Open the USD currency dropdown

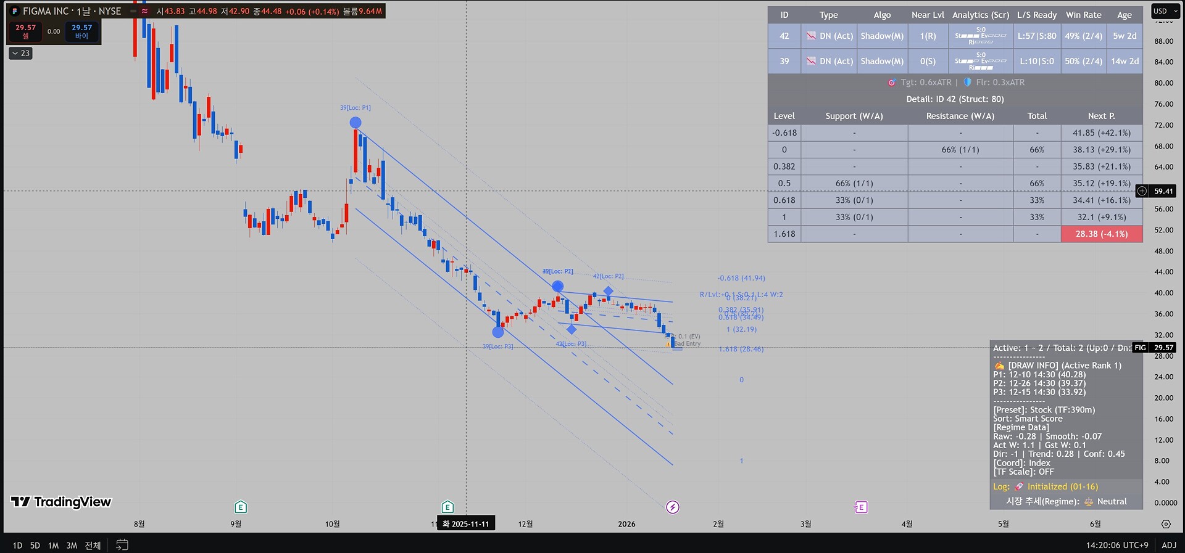(x=1166, y=11)
